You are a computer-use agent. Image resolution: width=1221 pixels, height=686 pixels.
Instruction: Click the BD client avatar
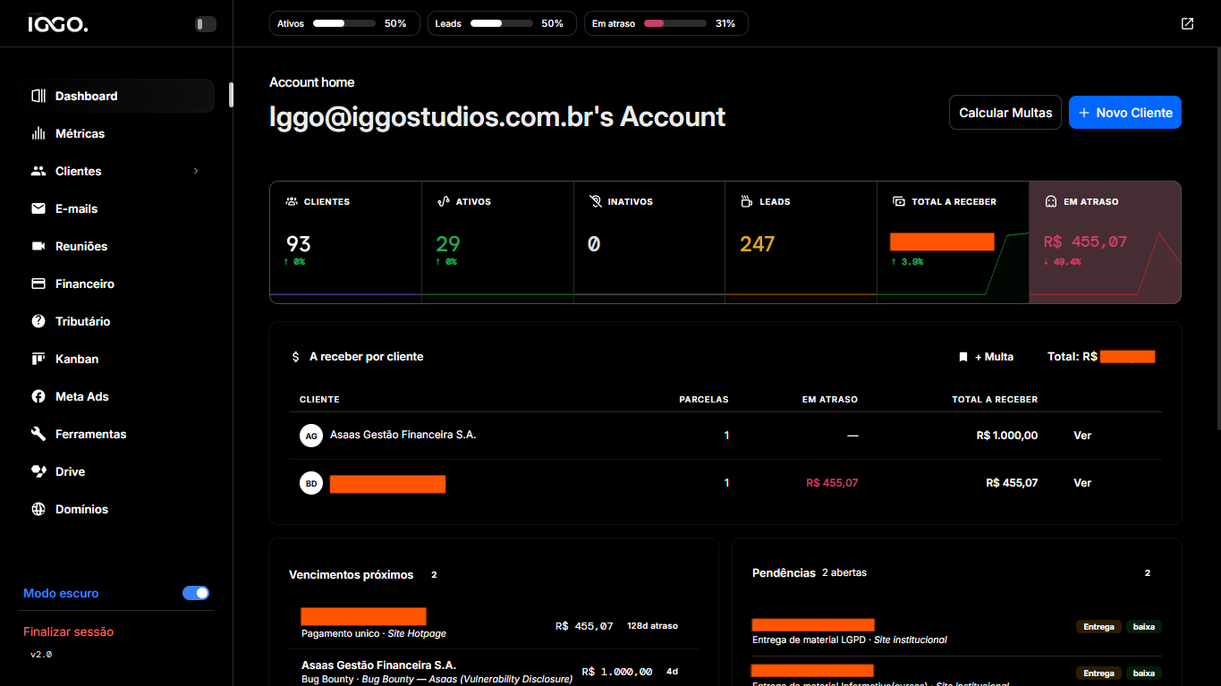pos(311,483)
